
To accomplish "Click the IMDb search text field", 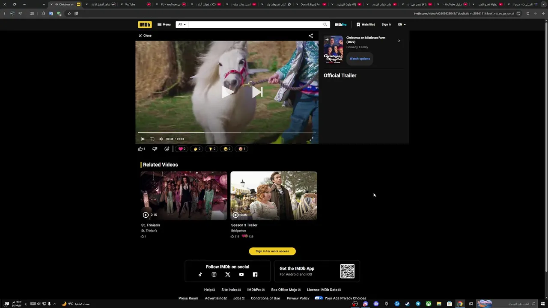I will (255, 24).
